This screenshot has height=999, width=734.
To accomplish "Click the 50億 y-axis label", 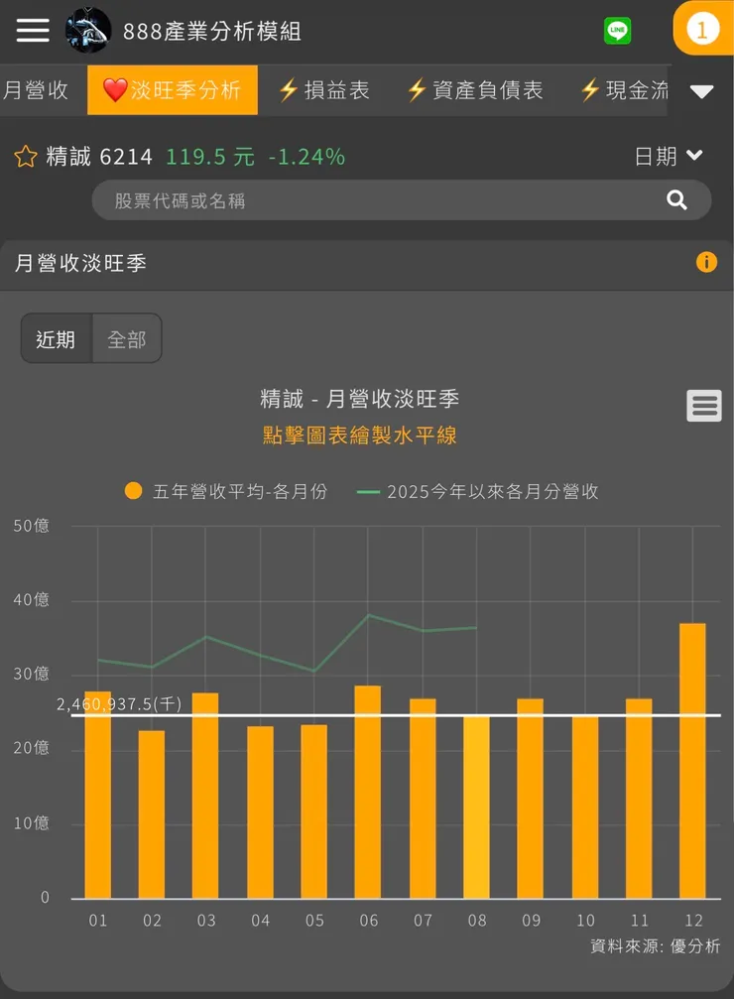I will coord(31,526).
